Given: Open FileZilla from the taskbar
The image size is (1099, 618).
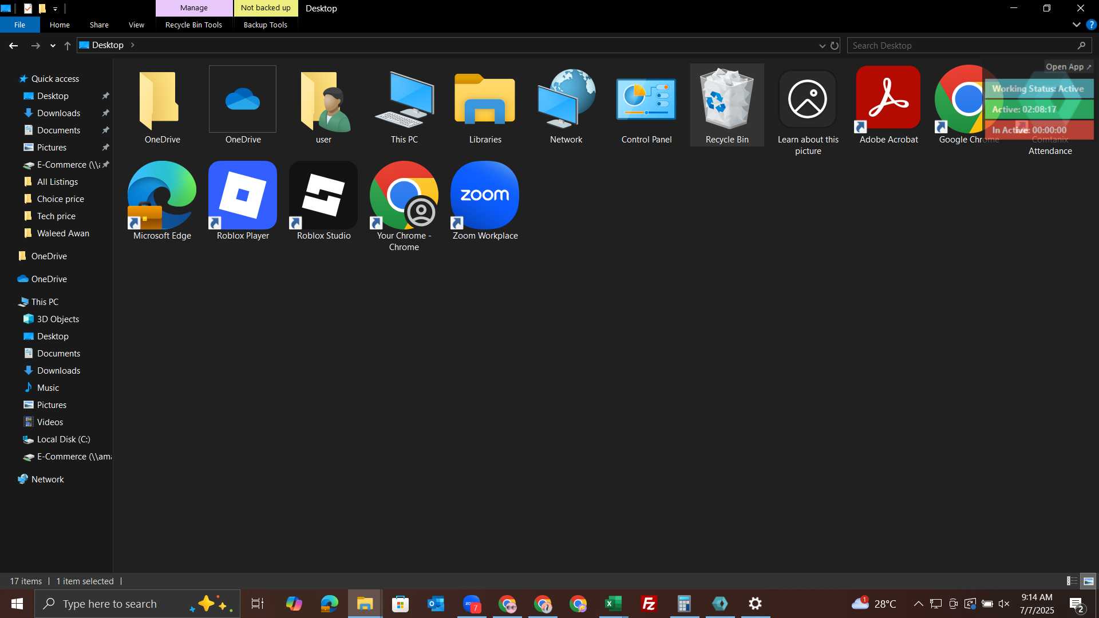Looking at the screenshot, I should click(649, 604).
